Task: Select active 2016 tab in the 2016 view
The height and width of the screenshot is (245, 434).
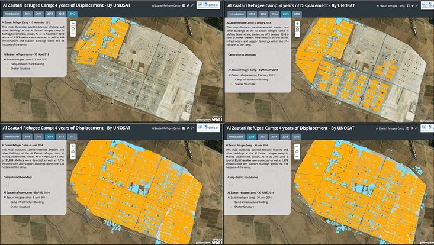Action: point(252,137)
